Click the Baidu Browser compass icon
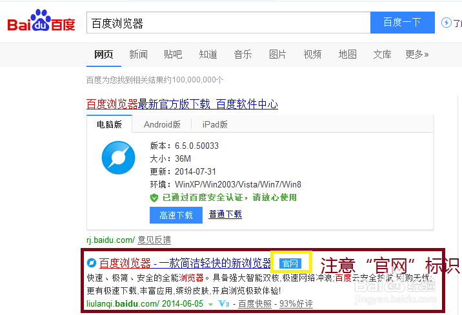 click(119, 158)
